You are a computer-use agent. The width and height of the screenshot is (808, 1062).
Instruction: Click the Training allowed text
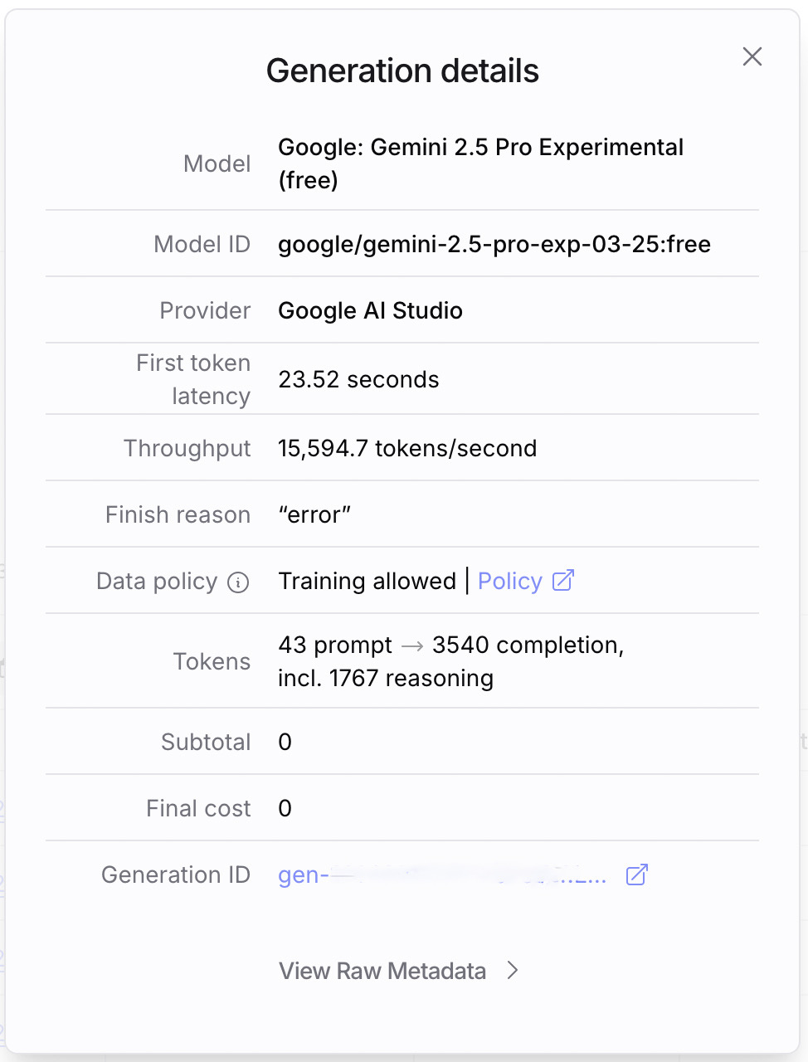click(x=367, y=581)
